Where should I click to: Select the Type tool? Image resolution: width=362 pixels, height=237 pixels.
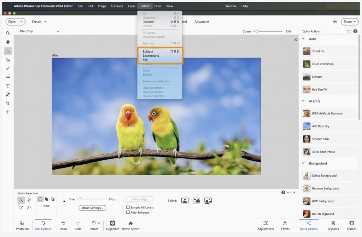coord(7,86)
